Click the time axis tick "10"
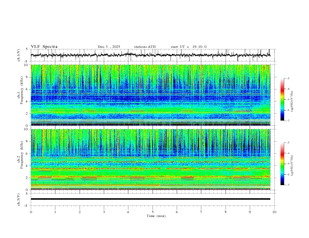This screenshot has width=309, height=238. pyautogui.click(x=274, y=212)
